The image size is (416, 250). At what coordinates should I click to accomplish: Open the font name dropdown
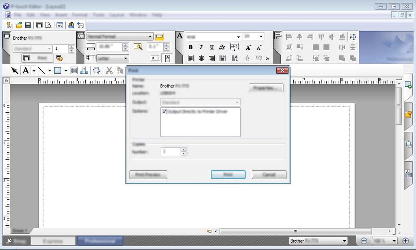(238, 37)
